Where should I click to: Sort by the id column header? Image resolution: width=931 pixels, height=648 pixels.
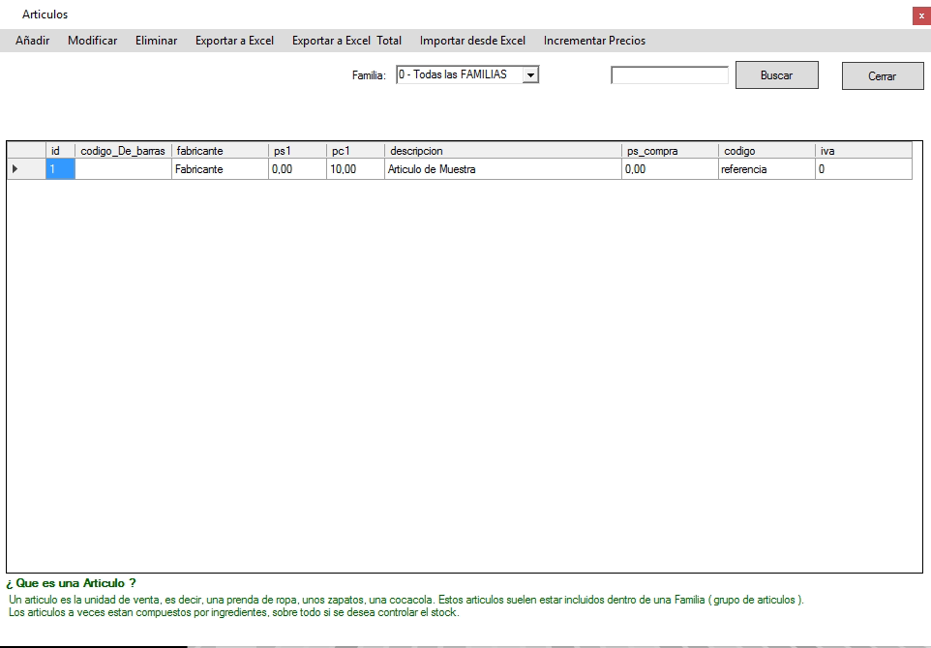[x=61, y=151]
